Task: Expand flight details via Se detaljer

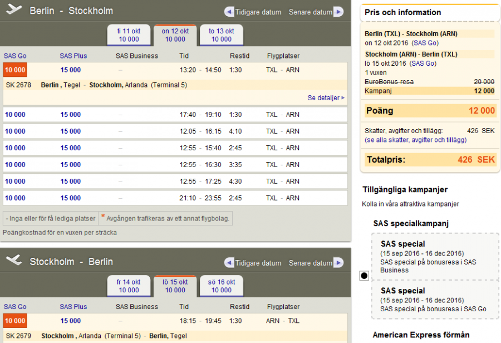Action: [326, 98]
